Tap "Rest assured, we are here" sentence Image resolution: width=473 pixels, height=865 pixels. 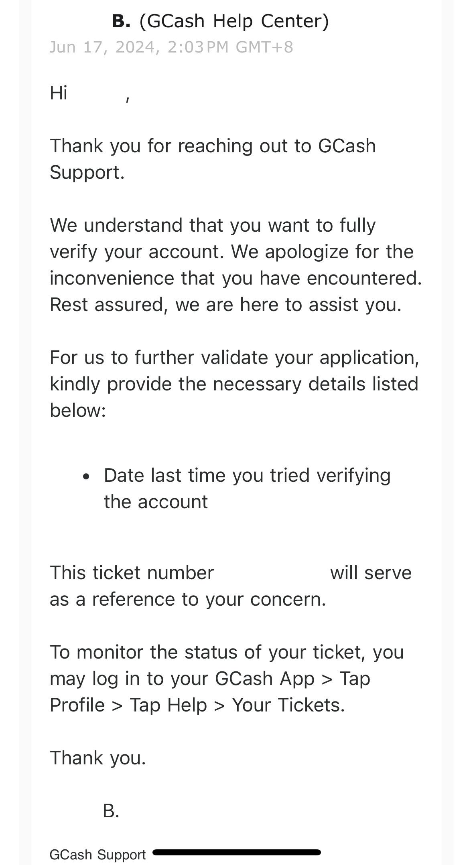[x=225, y=305]
